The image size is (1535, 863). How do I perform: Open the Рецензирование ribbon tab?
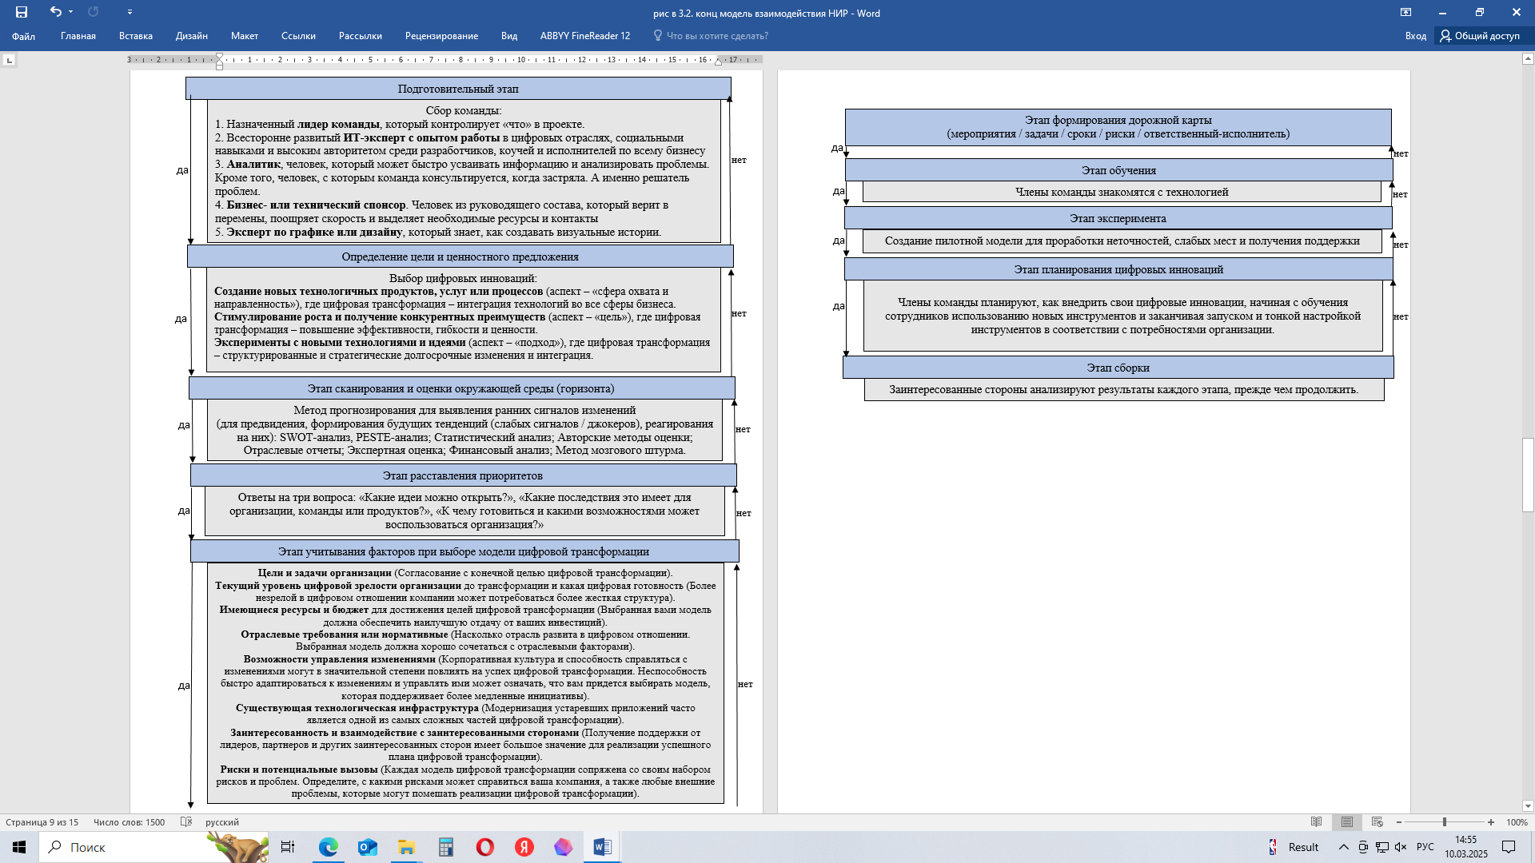point(441,36)
